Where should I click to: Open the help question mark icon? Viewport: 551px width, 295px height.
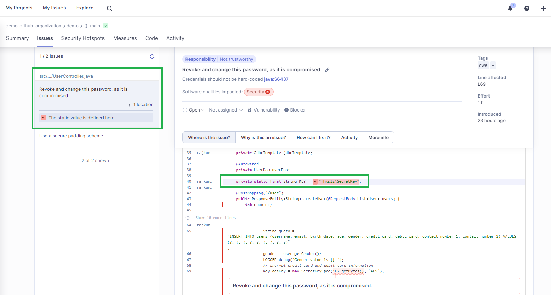pos(527,8)
